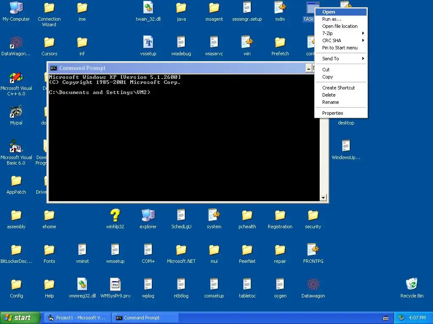The image size is (433, 324).
Task: Select the mdm file icon
Action: (x=280, y=8)
